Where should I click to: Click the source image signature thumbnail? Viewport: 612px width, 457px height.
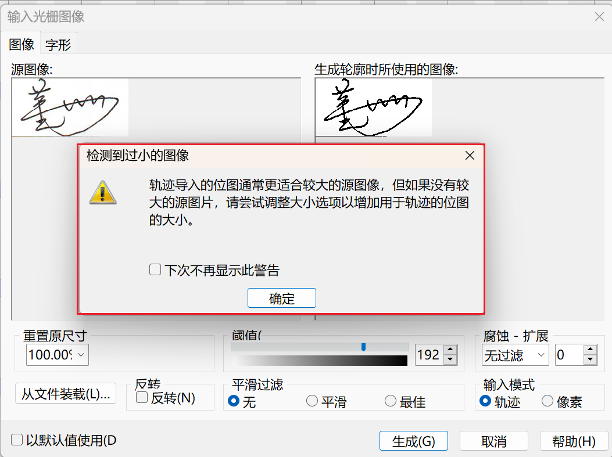pos(70,107)
